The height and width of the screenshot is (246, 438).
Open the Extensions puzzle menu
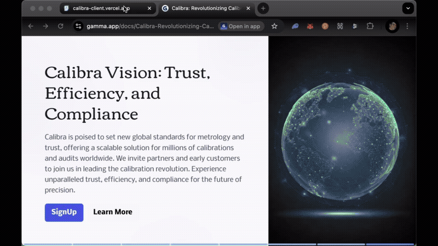point(370,26)
